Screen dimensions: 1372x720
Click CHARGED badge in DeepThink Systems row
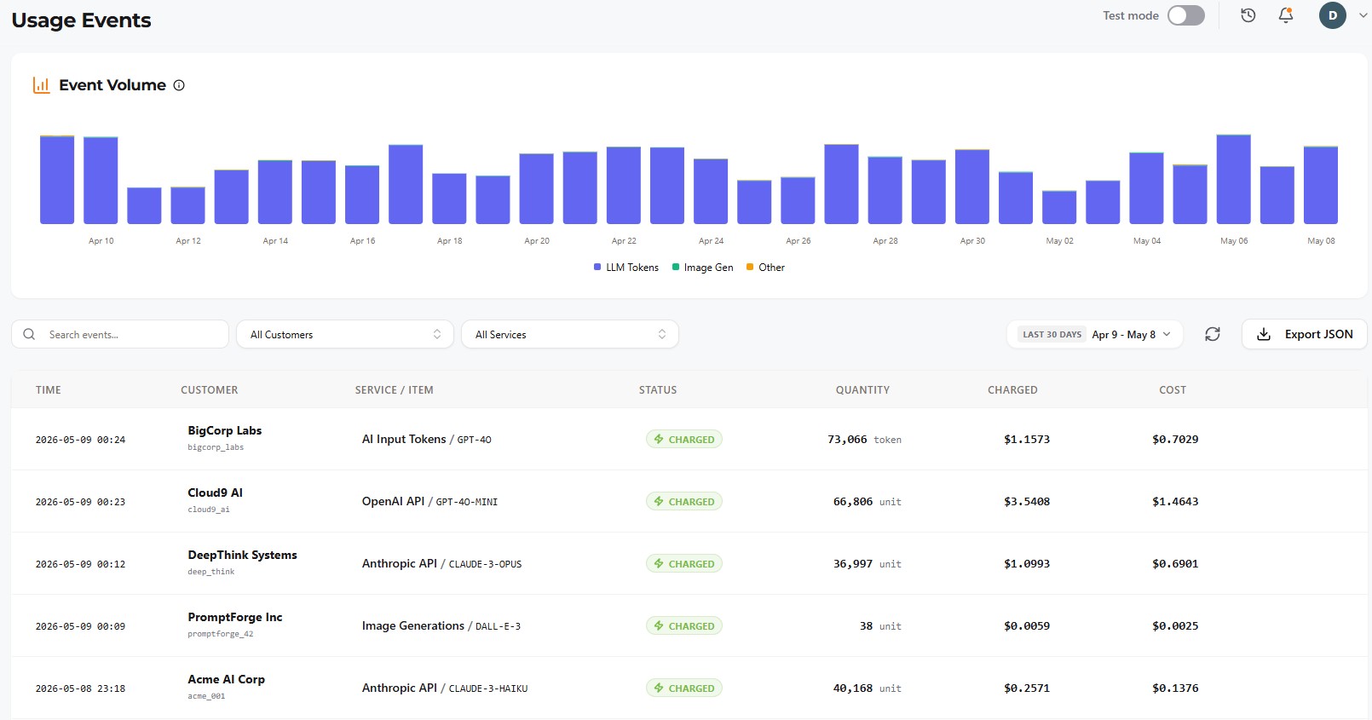683,563
